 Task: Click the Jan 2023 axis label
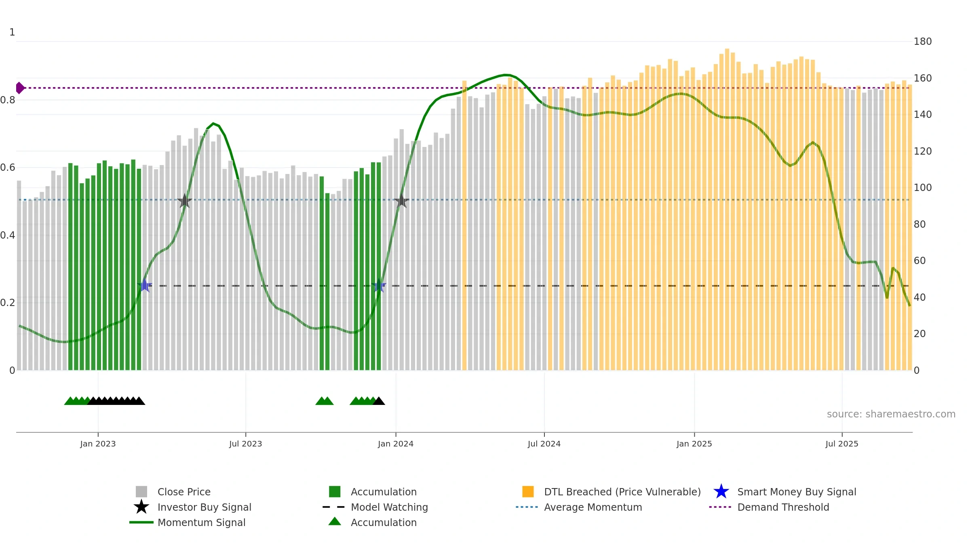pos(98,444)
